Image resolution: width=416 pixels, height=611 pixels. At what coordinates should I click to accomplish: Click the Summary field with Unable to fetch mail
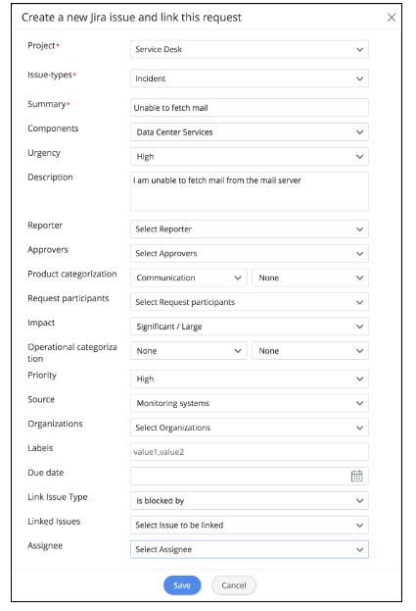tap(250, 108)
